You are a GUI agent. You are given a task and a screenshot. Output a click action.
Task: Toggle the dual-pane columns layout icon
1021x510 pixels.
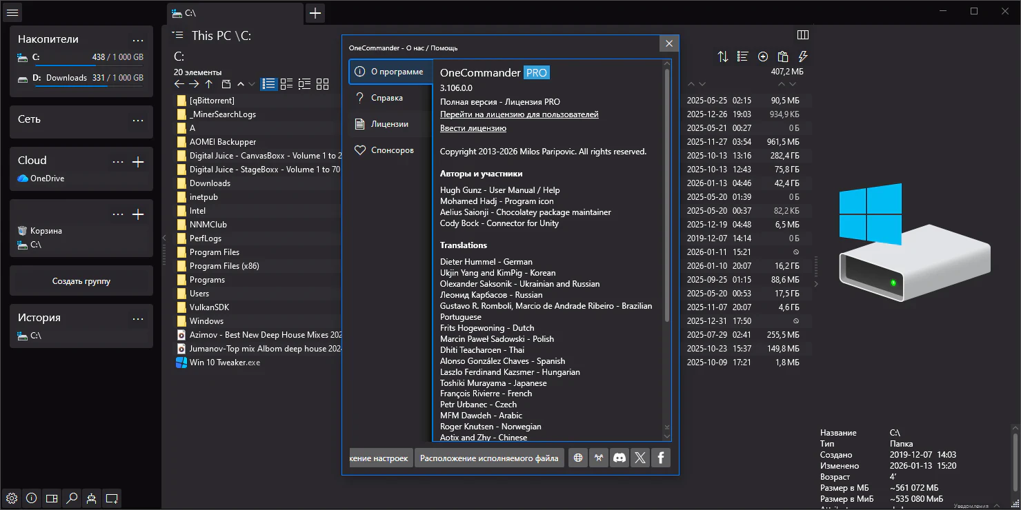click(802, 35)
